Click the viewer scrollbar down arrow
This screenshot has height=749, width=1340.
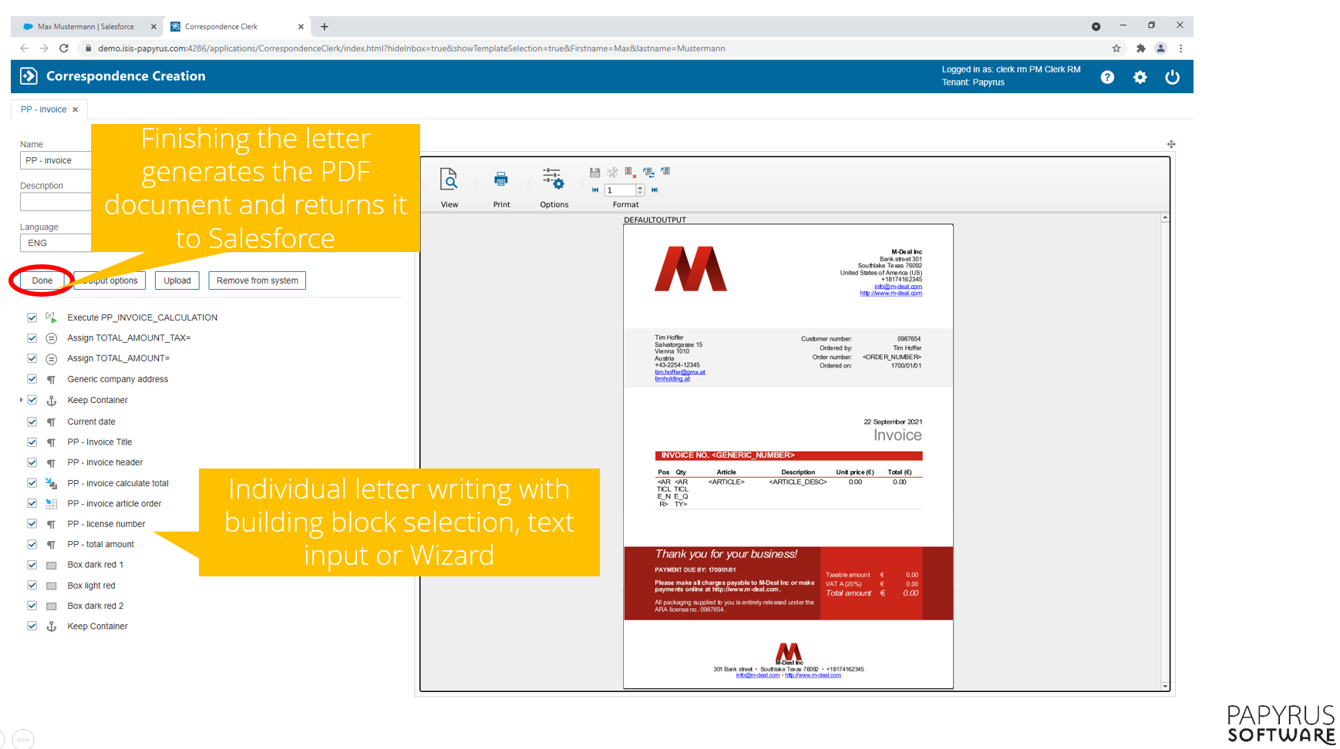click(1165, 686)
